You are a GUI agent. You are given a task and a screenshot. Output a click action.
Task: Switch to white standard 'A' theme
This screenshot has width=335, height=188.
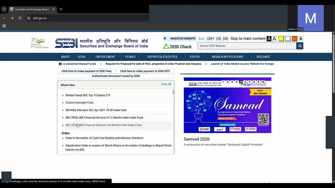click(x=274, y=39)
